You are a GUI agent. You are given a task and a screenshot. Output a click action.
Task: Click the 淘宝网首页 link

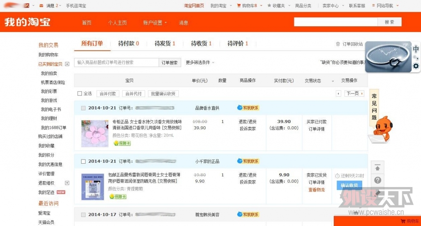click(x=194, y=6)
